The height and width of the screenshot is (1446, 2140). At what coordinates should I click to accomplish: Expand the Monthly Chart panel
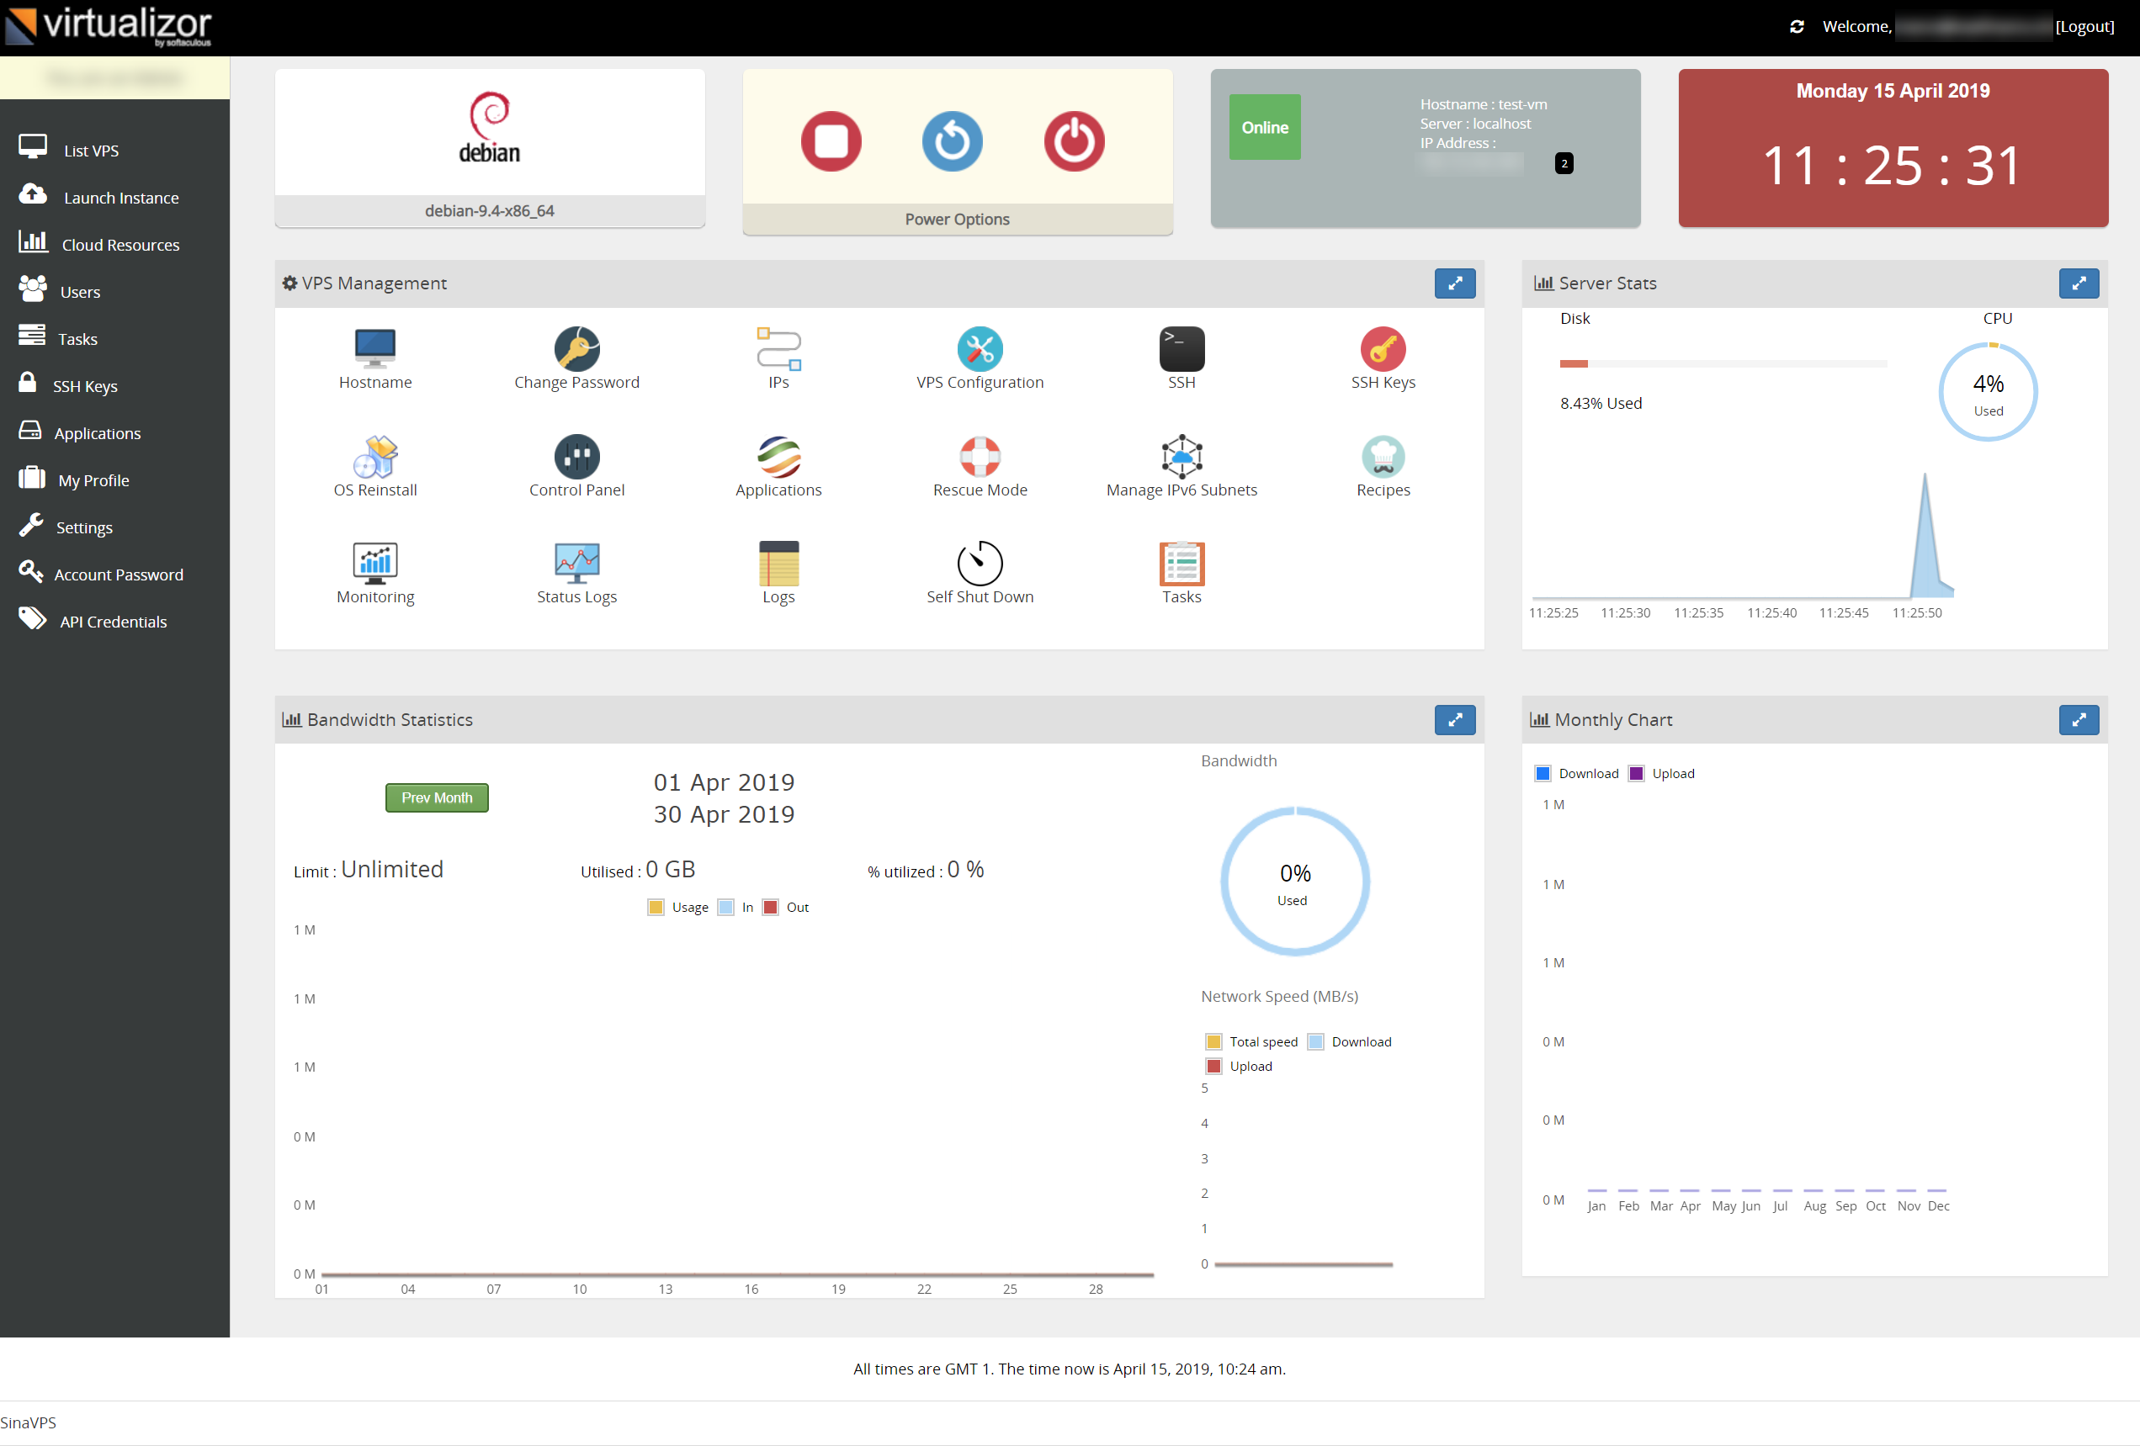click(x=2079, y=720)
